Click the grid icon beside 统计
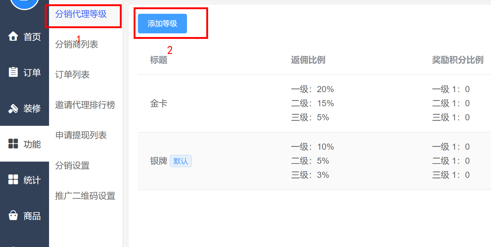491x247 pixels. coord(13,179)
